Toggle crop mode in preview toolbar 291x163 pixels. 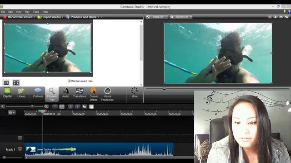tap(270, 17)
